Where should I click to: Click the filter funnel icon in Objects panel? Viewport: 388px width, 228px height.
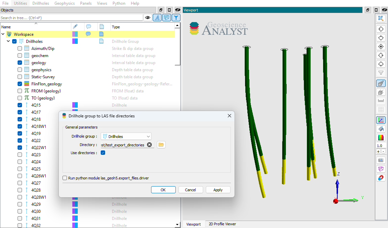click(x=176, y=18)
